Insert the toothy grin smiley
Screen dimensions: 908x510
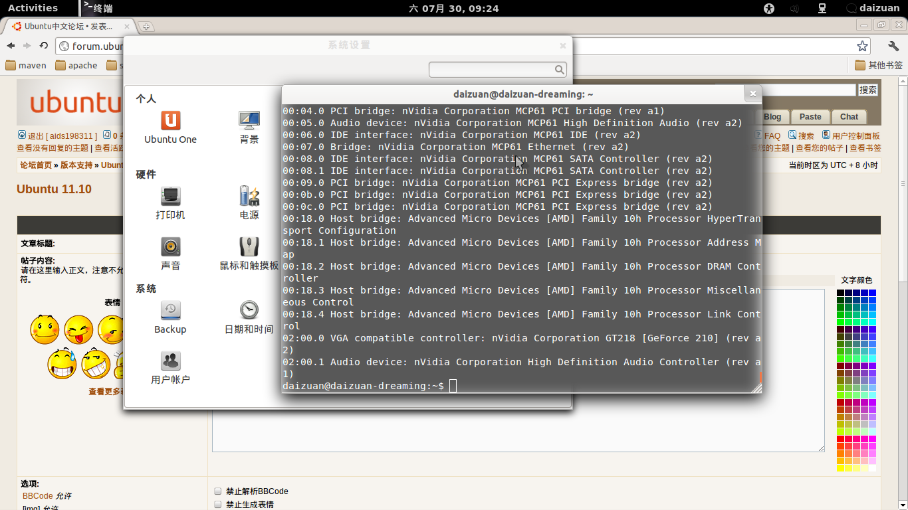coord(96,364)
